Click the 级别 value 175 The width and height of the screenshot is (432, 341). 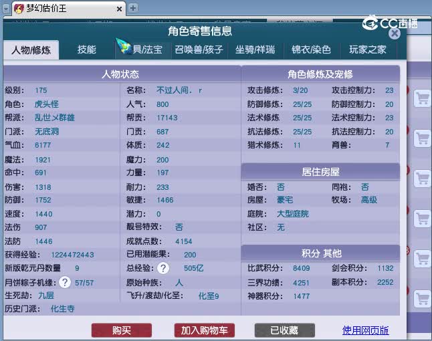(41, 90)
